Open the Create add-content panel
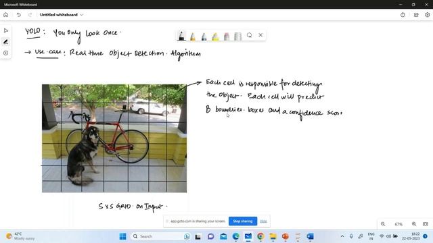 [x=6, y=53]
